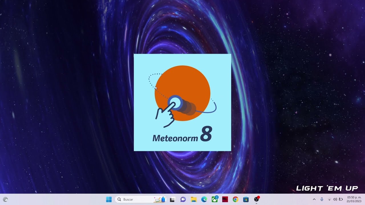The width and height of the screenshot is (365, 205).
Task: Click the battery status tray icon
Action: pyautogui.click(x=341, y=200)
